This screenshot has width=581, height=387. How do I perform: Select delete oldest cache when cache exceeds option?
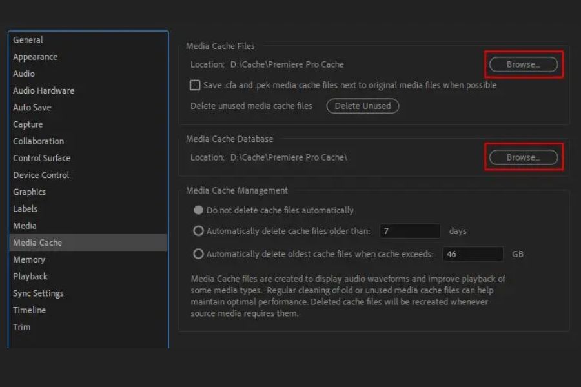coord(199,254)
